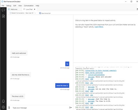
Task: Follow the Learn More link
Action: (99, 27)
